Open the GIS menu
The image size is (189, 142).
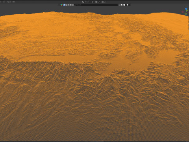pyautogui.click(x=13, y=2)
